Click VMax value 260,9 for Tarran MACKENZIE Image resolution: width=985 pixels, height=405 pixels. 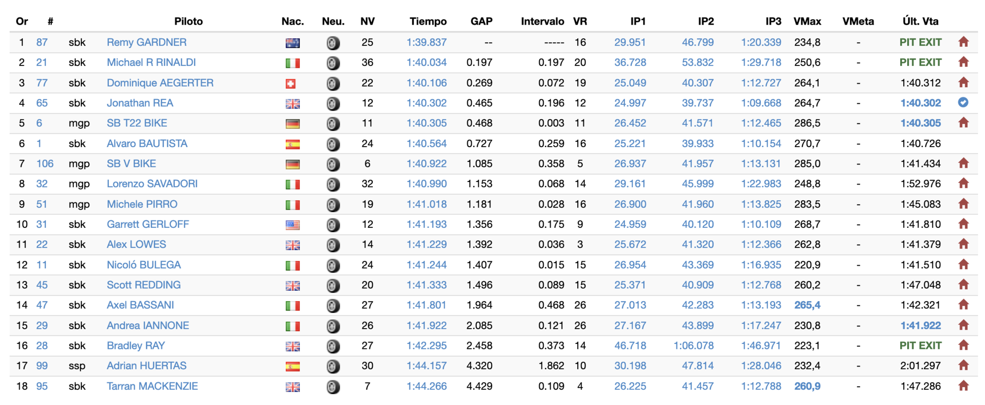point(807,386)
